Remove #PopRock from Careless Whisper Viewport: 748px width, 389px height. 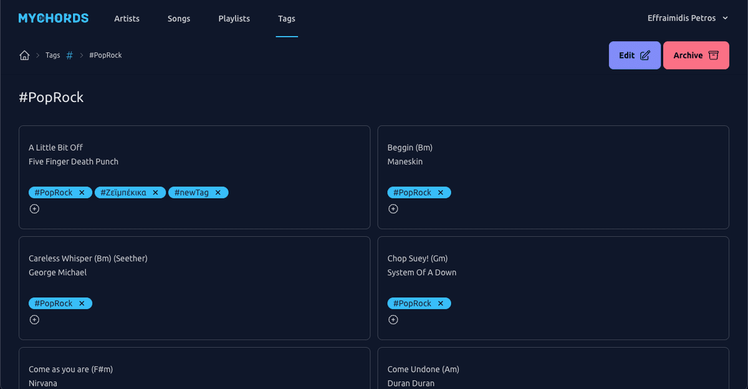(82, 303)
